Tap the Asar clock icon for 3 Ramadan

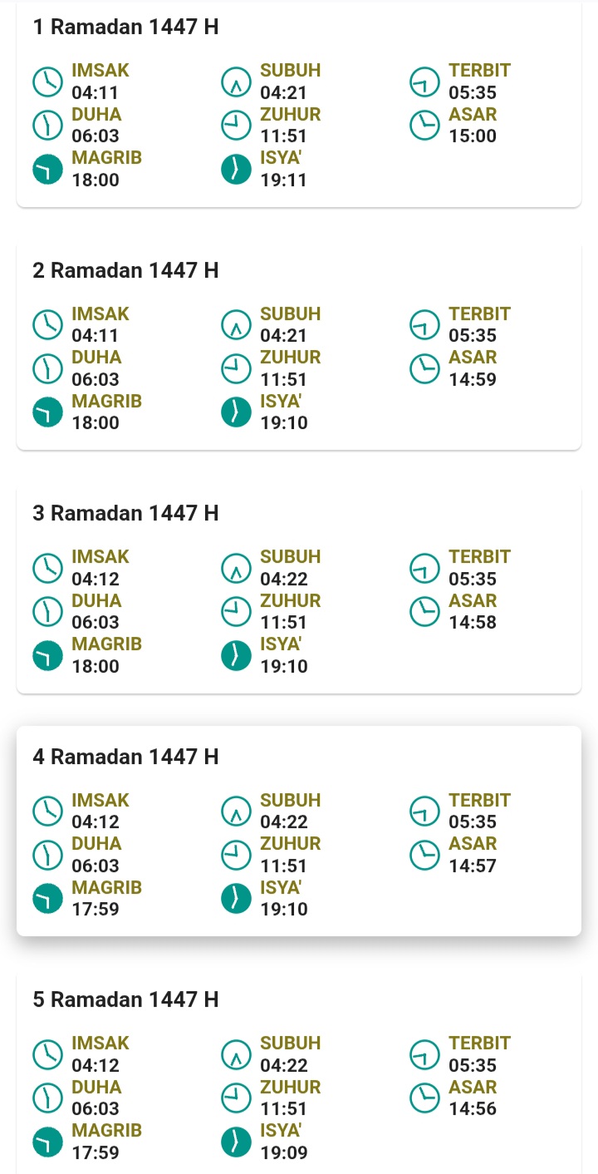pos(425,611)
